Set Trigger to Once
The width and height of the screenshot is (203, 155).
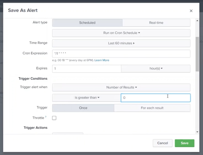click(x=83, y=108)
